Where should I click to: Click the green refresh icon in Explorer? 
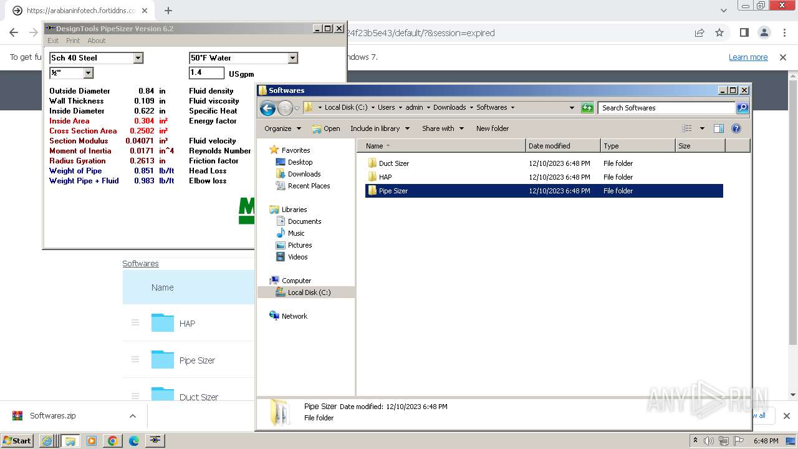(x=587, y=108)
